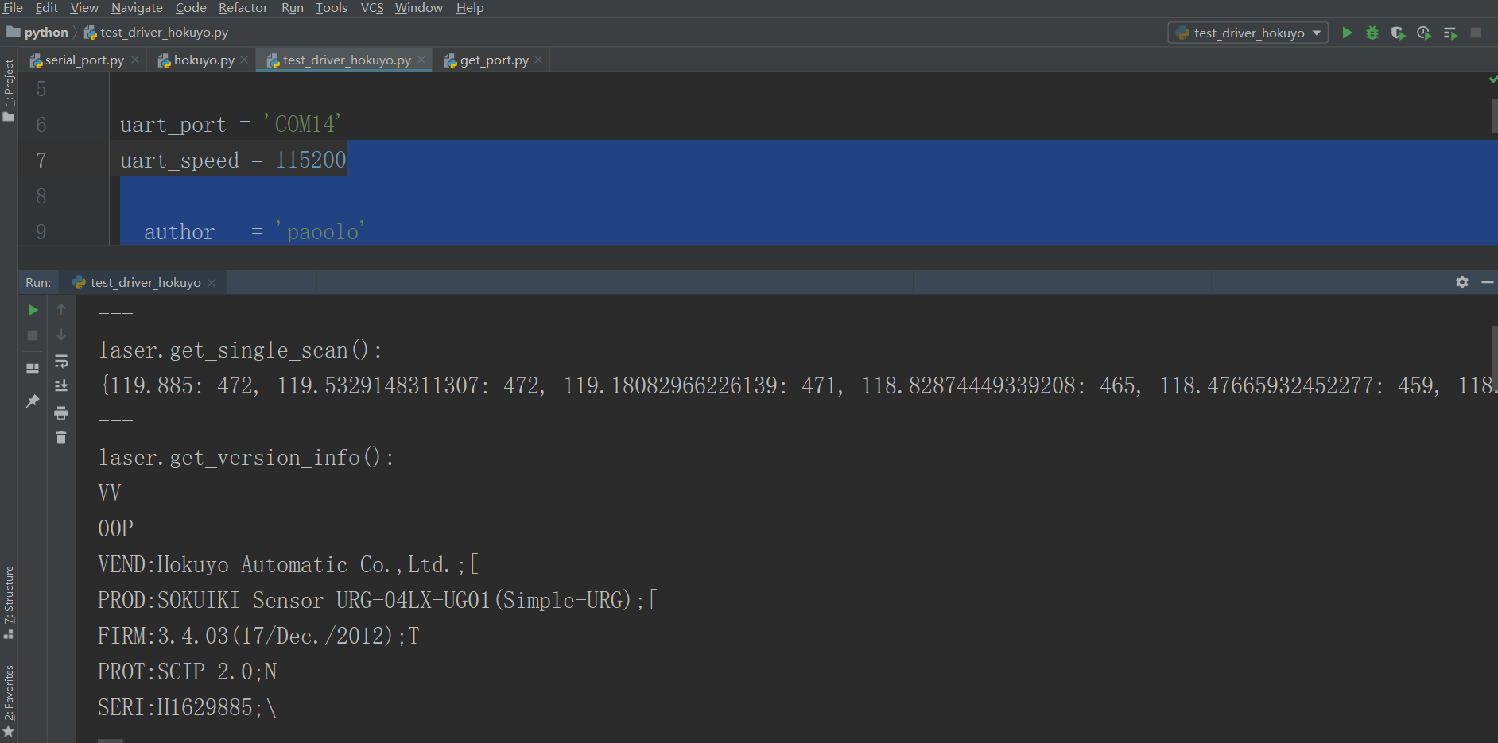
Task: Open the File menu
Action: (13, 8)
